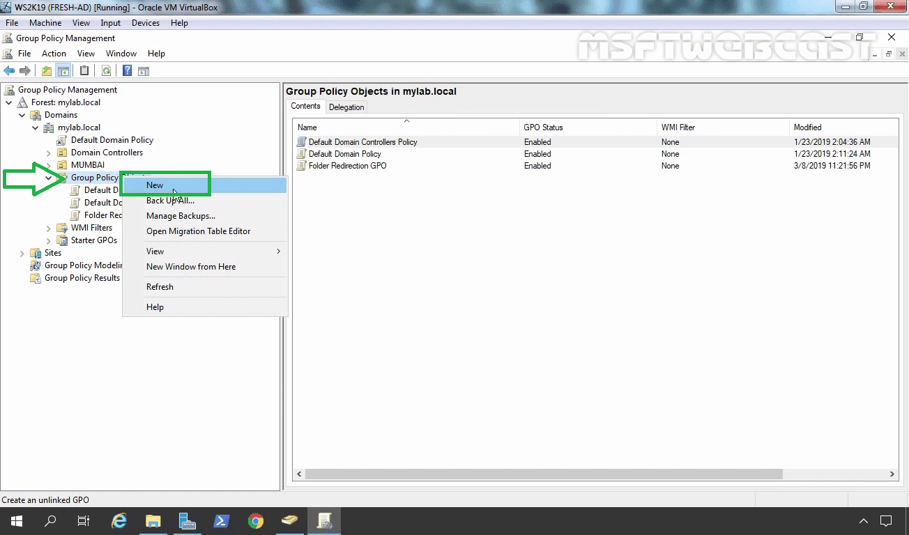Click Default Domain Controllers Policy scroll icon in list
909x535 pixels.
[302, 142]
